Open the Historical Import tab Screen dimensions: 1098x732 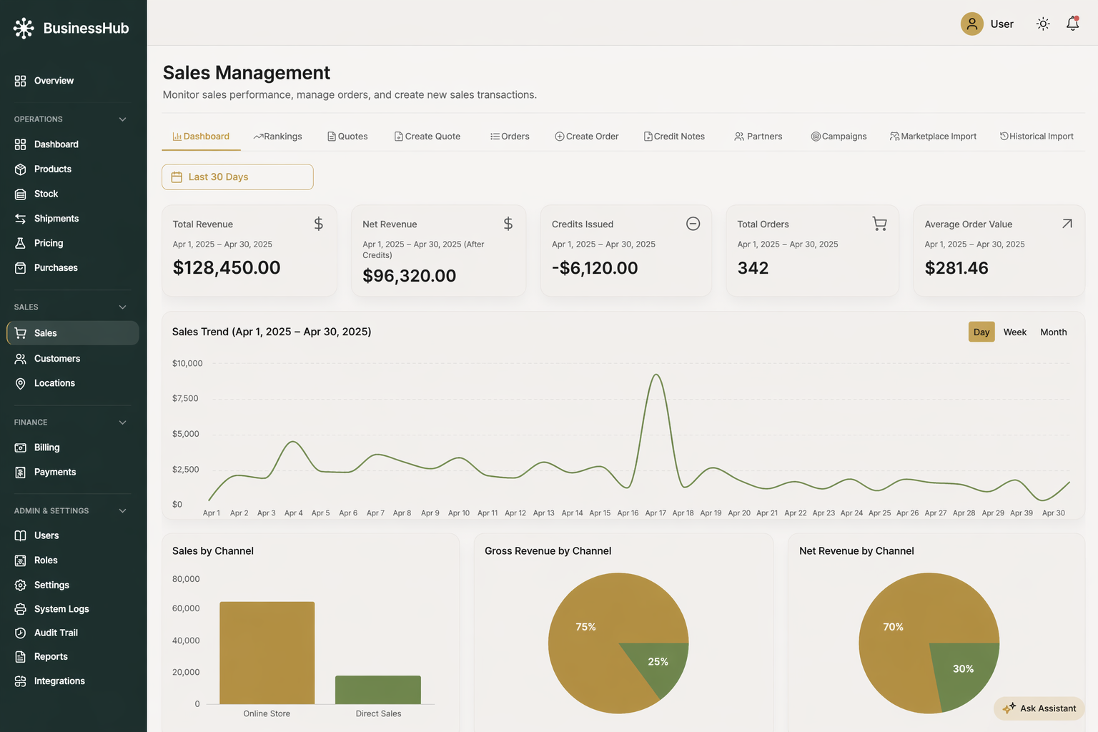point(1037,137)
